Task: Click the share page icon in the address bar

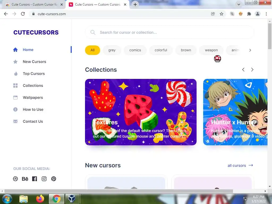Action: coord(213,14)
